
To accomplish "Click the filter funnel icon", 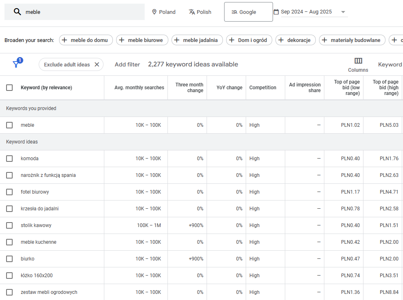I will [16, 64].
